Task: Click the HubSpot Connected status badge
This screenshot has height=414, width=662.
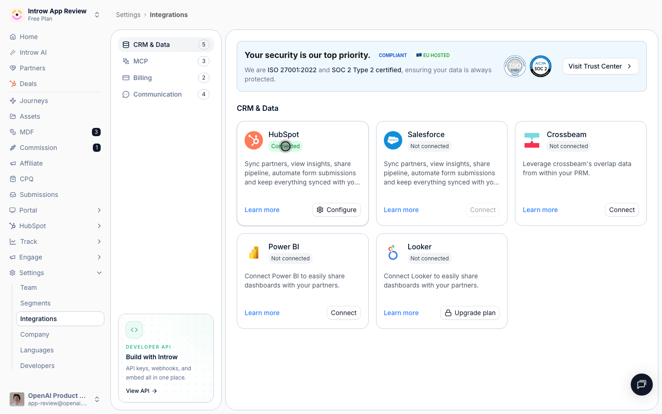Action: 285,146
